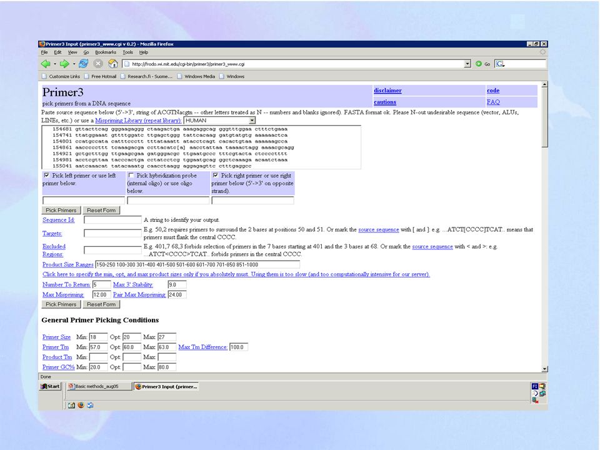Open the cautions link
The width and height of the screenshot is (600, 450).
(385, 102)
